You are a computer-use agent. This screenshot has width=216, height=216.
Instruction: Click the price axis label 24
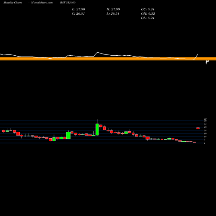[x=205, y=130]
